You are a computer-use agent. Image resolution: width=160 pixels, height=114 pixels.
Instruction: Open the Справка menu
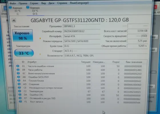click(x=62, y=3)
